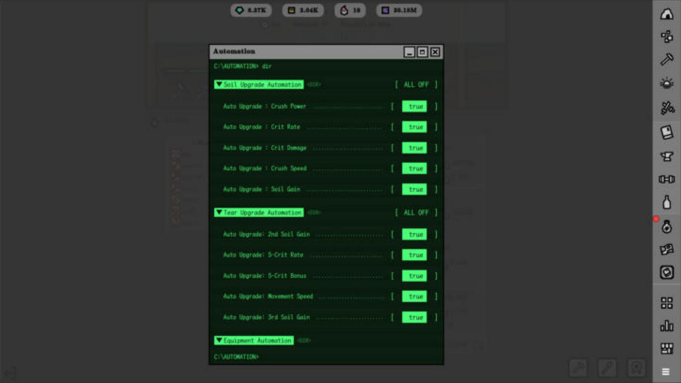The image size is (681, 383).
Task: Open the blocks cluster icon in sidebar
Action: [667, 36]
